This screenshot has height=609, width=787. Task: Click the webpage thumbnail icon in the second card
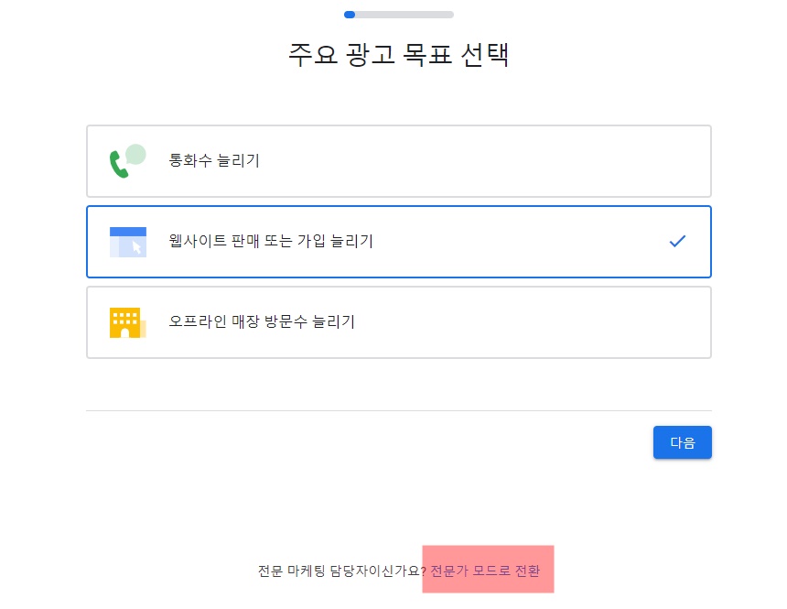(126, 241)
